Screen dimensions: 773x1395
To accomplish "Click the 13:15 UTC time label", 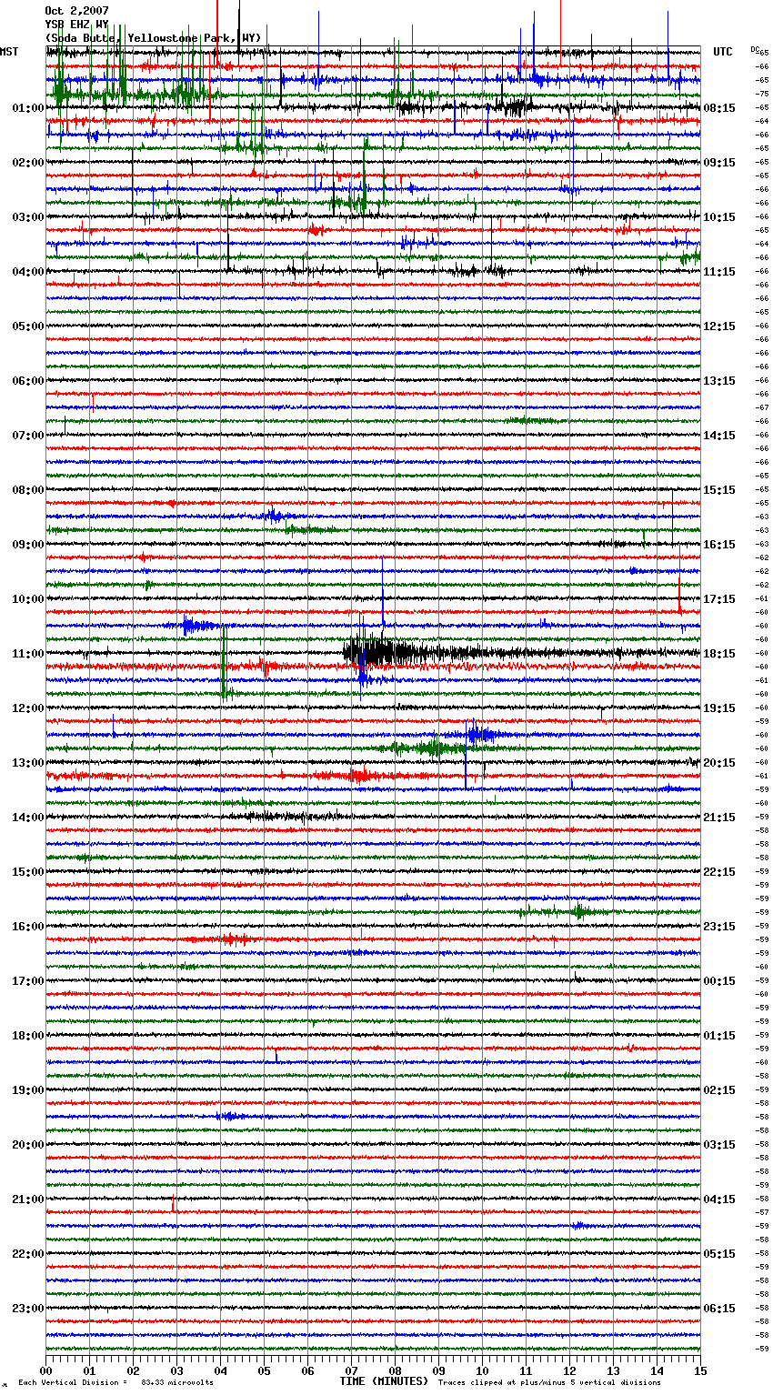I will pos(719,381).
